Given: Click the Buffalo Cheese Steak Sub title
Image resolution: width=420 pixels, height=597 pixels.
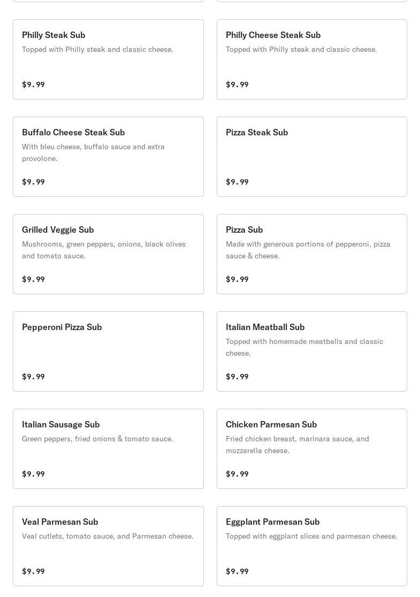Looking at the screenshot, I should pos(73,132).
